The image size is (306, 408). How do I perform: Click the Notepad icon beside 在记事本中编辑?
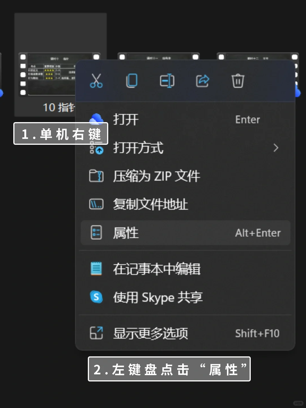pos(96,269)
